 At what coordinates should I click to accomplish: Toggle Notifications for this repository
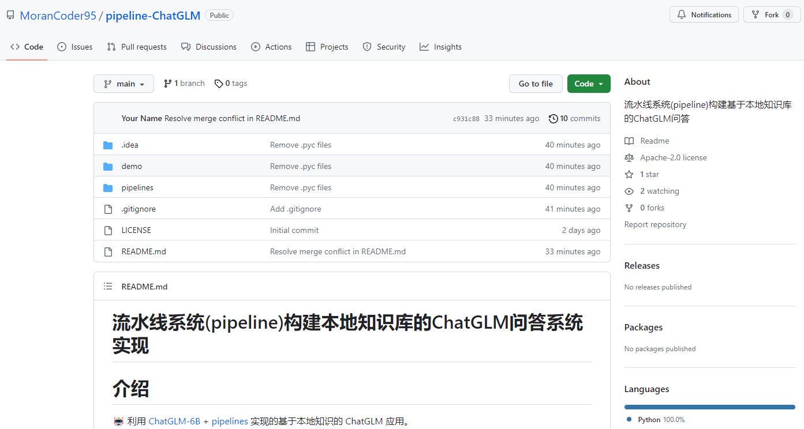(704, 14)
